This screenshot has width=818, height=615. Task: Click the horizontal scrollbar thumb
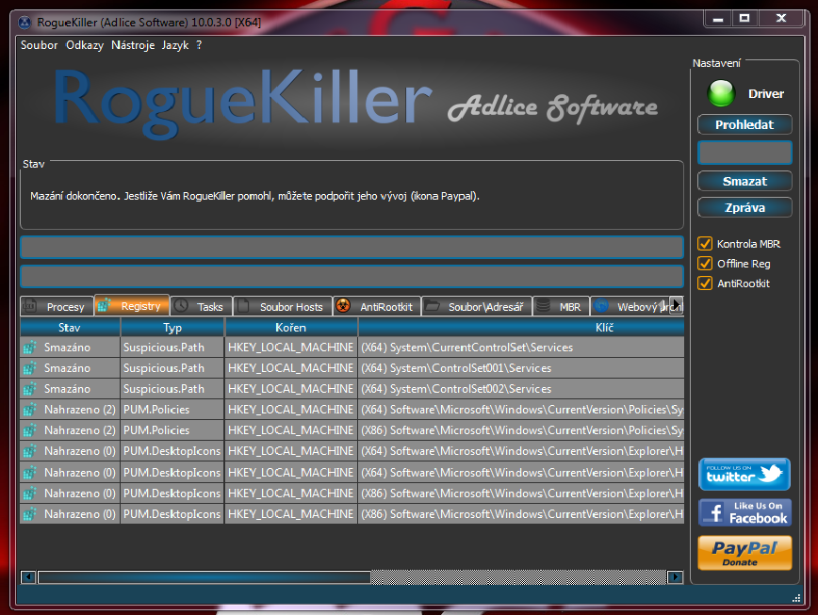click(x=204, y=577)
